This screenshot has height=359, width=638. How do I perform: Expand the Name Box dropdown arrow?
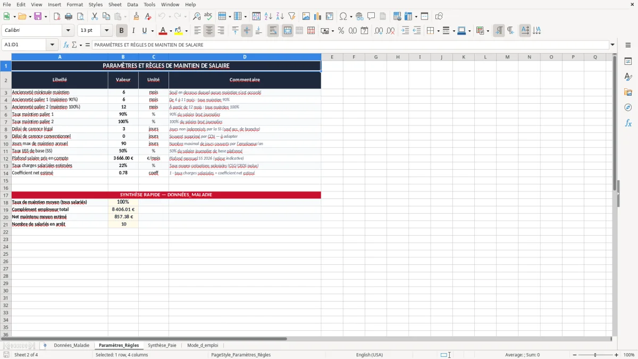click(x=52, y=45)
